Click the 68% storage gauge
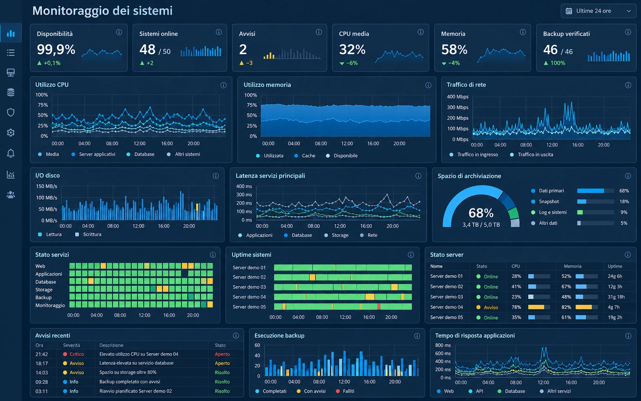This screenshot has width=641, height=401. click(x=481, y=207)
